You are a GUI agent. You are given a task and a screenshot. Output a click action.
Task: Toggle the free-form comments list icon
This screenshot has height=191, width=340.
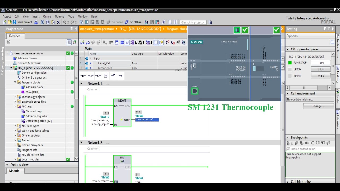click(x=156, y=42)
